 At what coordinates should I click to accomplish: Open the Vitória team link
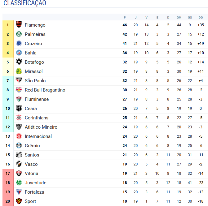(31, 174)
